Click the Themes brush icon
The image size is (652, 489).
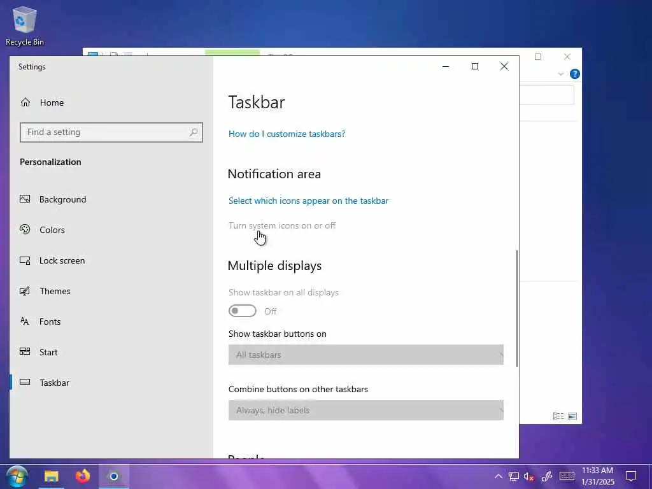point(25,290)
